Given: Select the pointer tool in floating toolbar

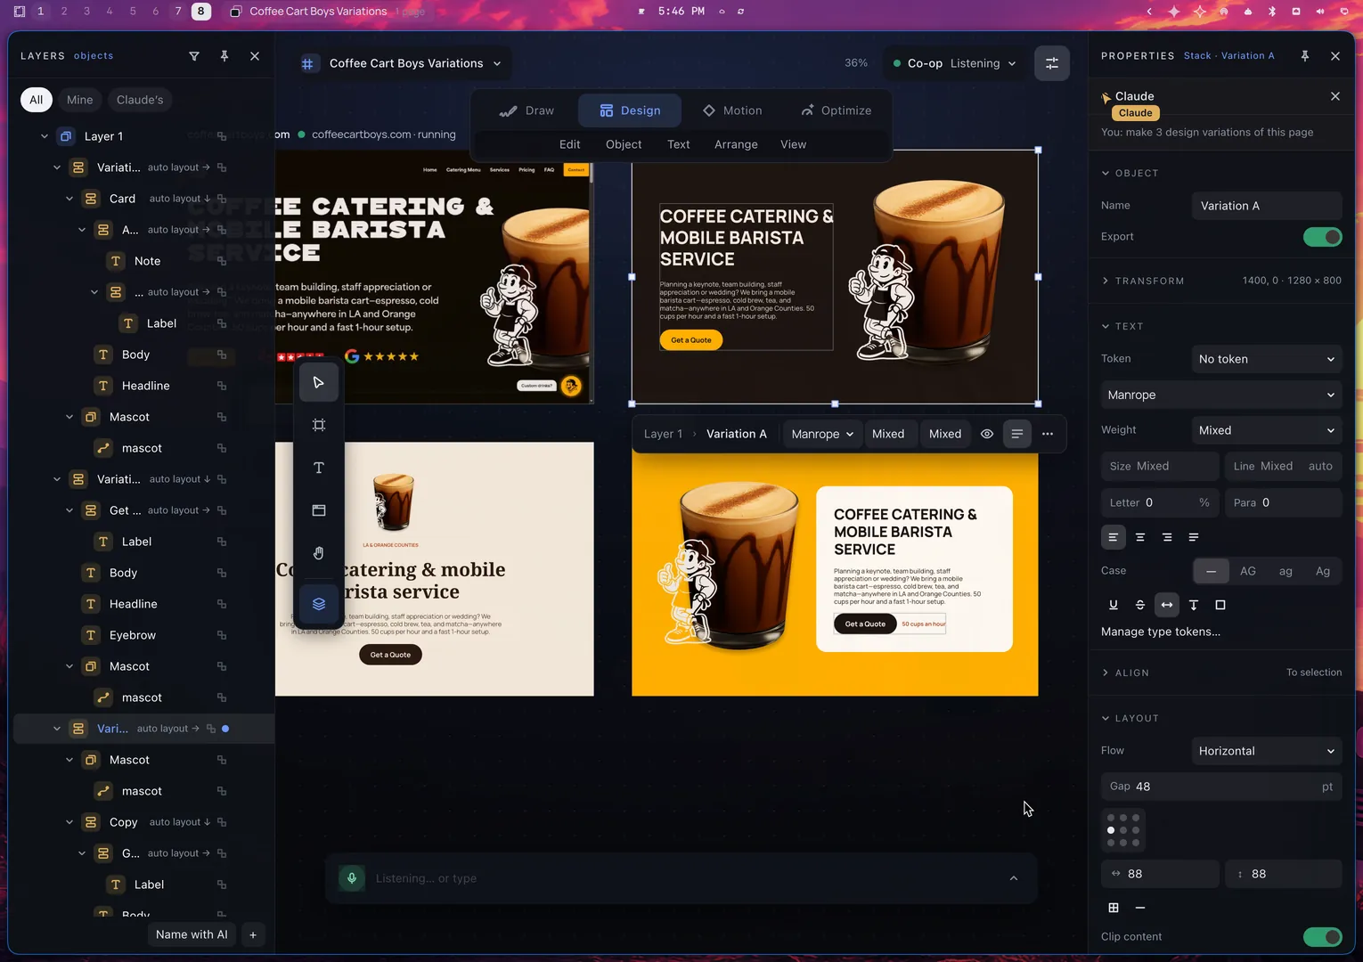Looking at the screenshot, I should tap(319, 383).
